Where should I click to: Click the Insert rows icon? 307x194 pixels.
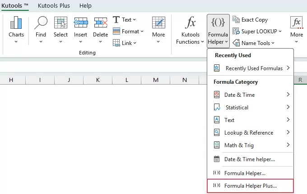[x=80, y=23]
